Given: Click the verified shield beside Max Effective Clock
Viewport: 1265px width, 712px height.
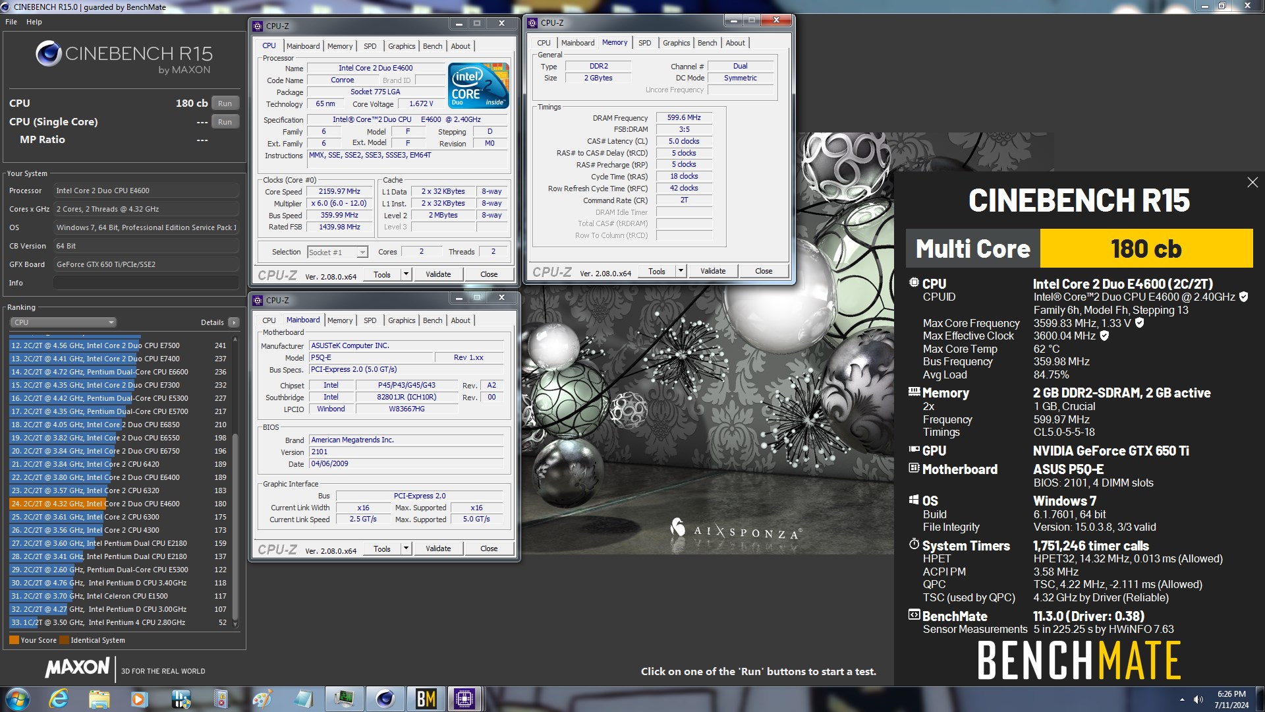Looking at the screenshot, I should pos(1104,336).
